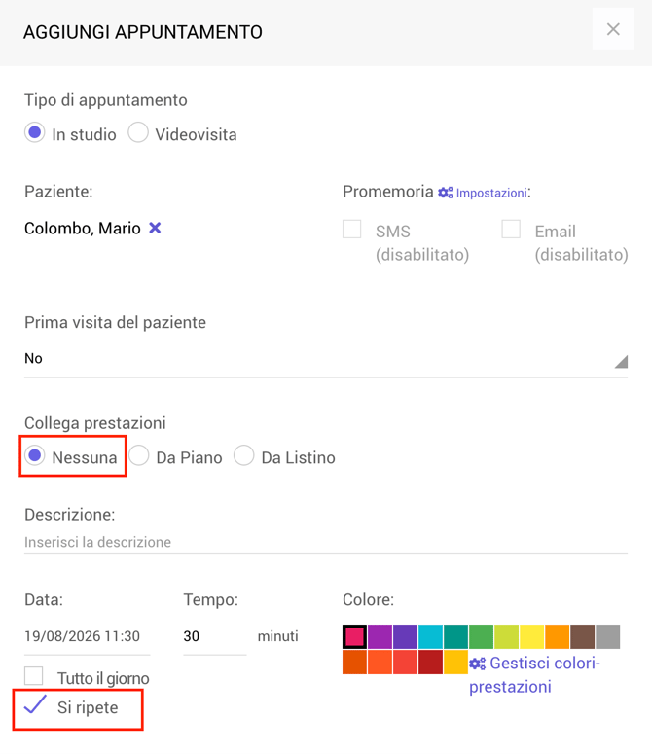Open the Prima visita del paziente dropdown
652x754 pixels.
326,359
